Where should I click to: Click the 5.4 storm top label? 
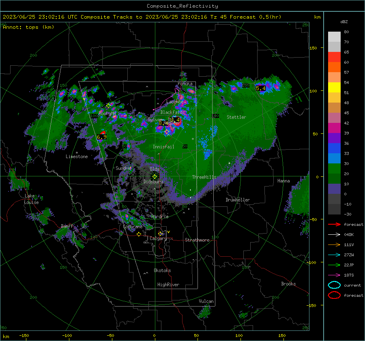(x=260, y=88)
